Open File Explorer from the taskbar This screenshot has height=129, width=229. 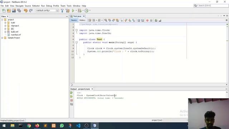point(13,125)
